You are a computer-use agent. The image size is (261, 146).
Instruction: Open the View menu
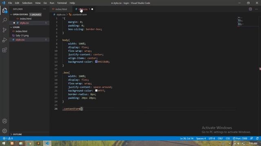[x=38, y=3]
